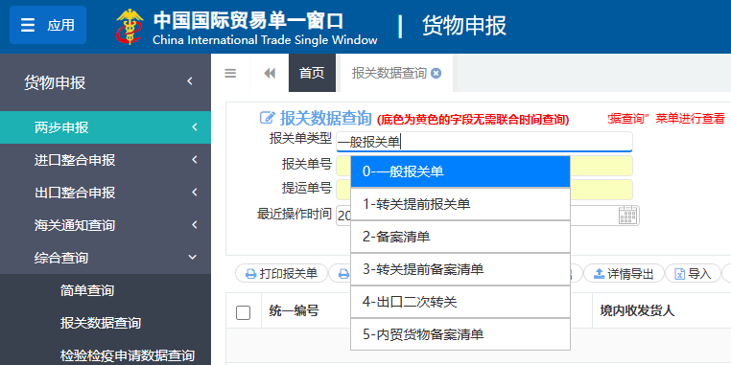Click the 货物申报 title in header
731x365 pixels.
pyautogui.click(x=464, y=26)
